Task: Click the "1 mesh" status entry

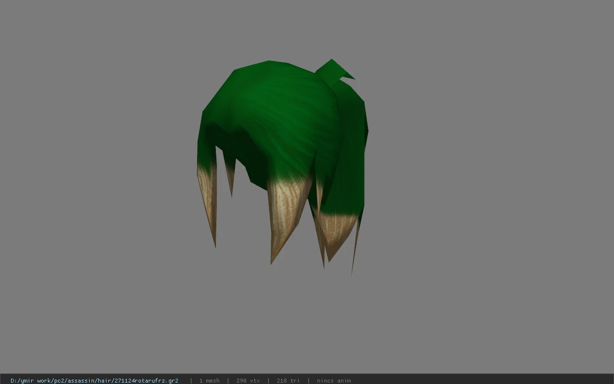Action: [210, 381]
